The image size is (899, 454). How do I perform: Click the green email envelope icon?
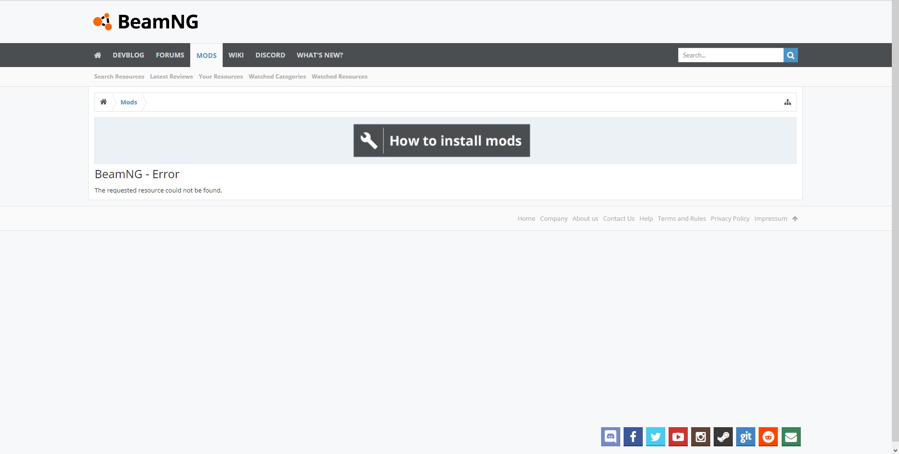(x=791, y=437)
